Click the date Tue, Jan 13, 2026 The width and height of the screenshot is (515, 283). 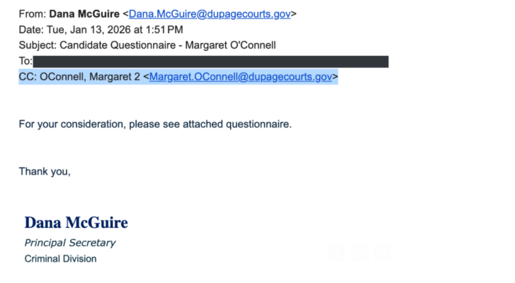pos(89,30)
